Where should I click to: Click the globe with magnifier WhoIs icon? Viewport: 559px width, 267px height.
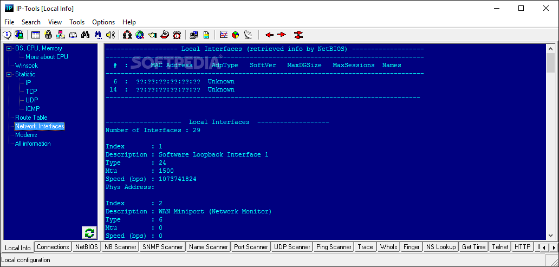tap(140, 35)
